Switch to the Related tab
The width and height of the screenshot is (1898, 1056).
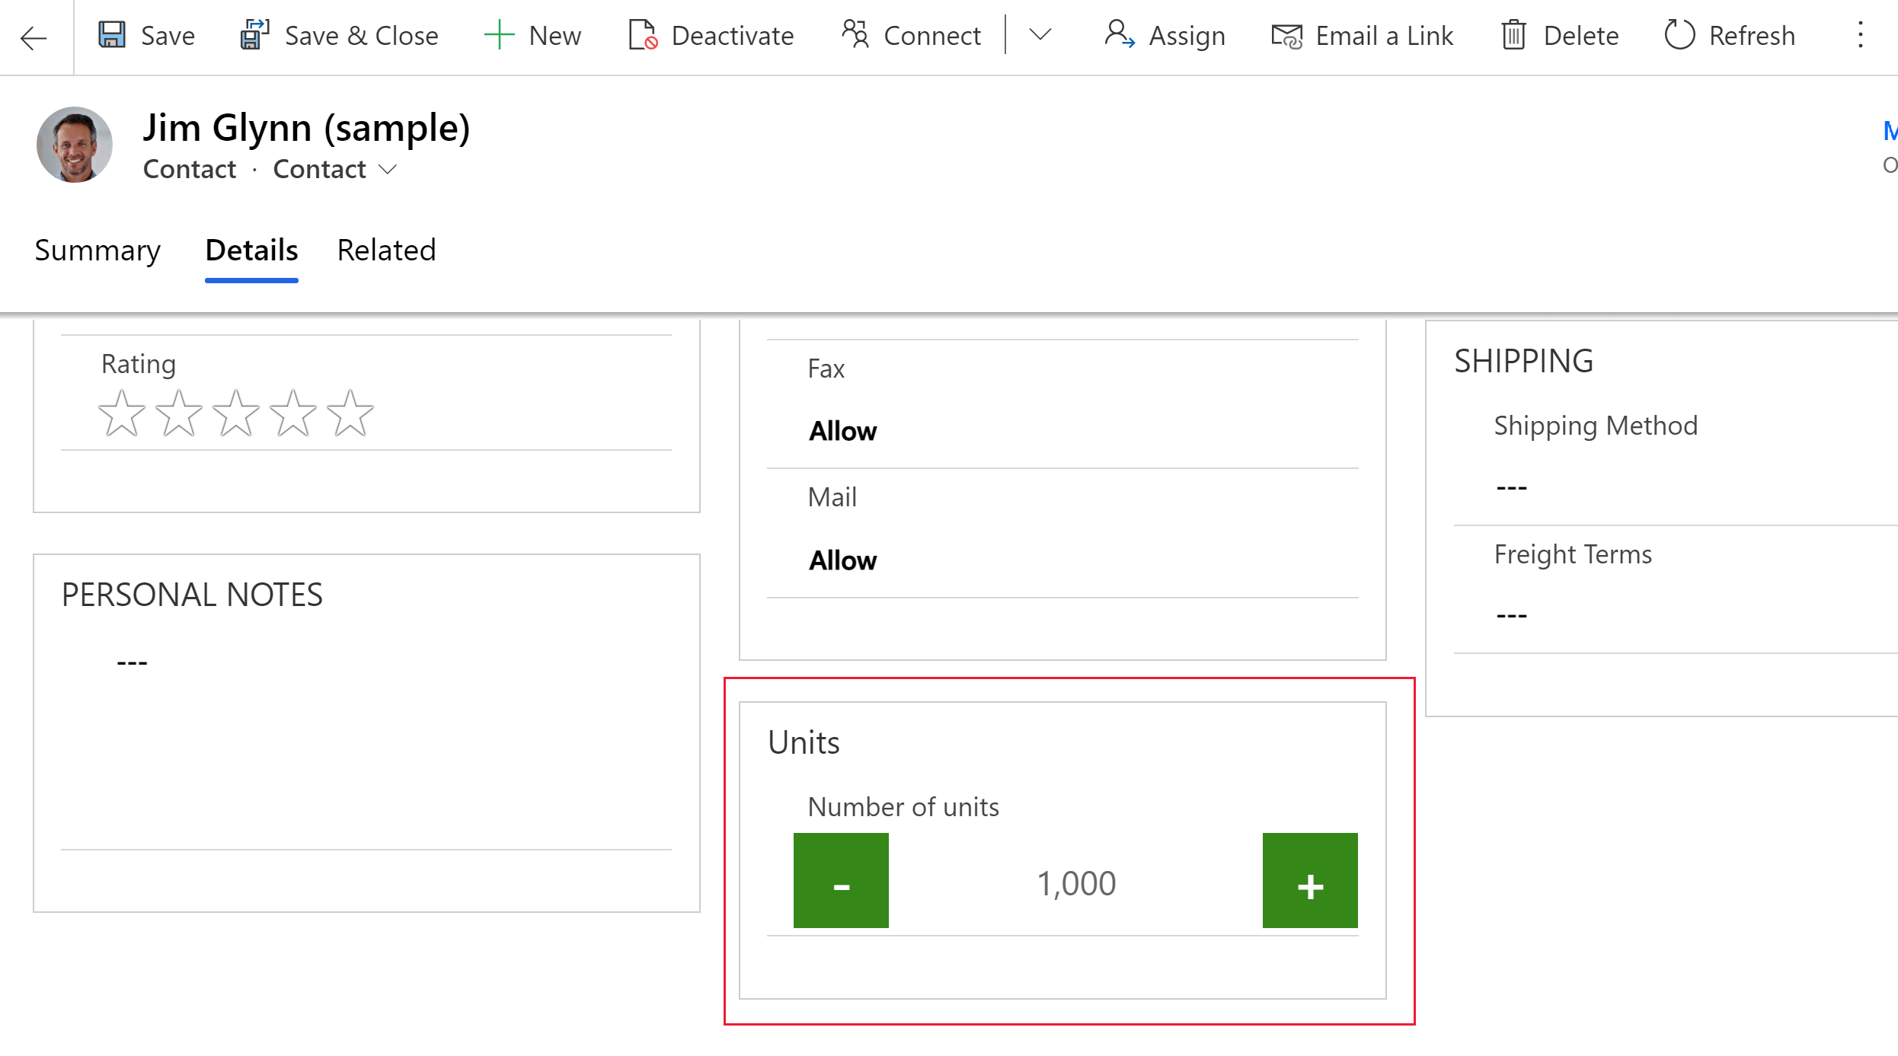point(385,250)
